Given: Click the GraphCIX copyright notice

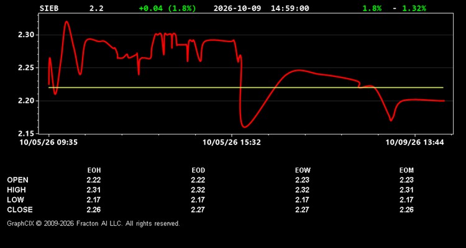Looking at the screenshot, I should click(x=93, y=223).
